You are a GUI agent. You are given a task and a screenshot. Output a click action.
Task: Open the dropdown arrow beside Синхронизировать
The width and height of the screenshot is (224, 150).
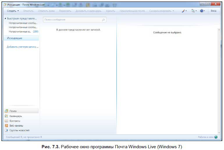click(173, 11)
